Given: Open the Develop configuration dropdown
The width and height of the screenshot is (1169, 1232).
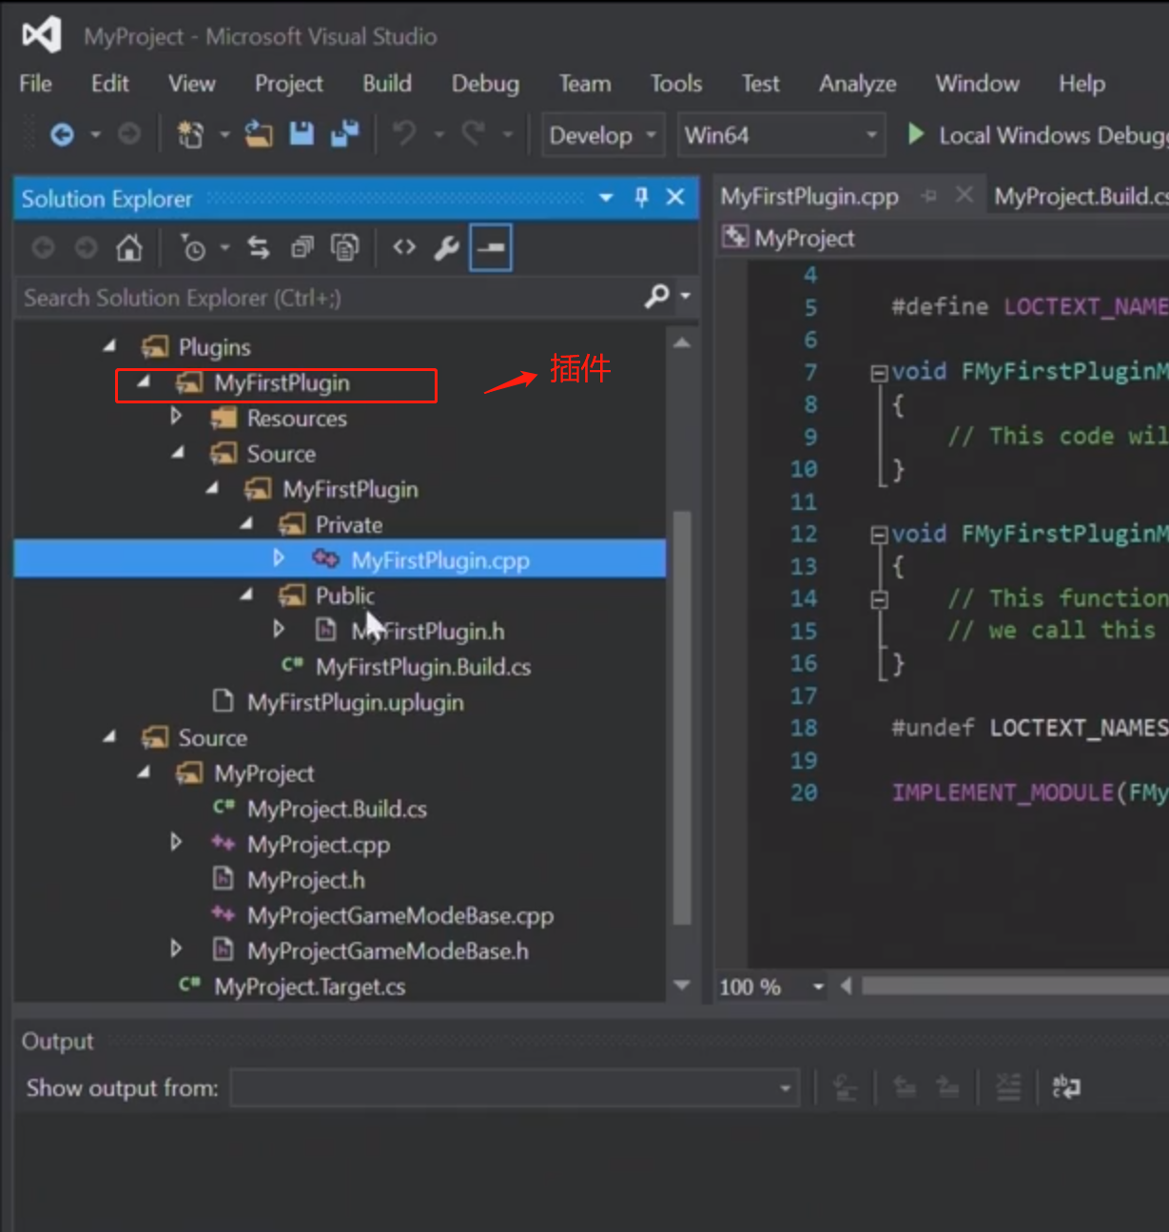Looking at the screenshot, I should coord(604,135).
